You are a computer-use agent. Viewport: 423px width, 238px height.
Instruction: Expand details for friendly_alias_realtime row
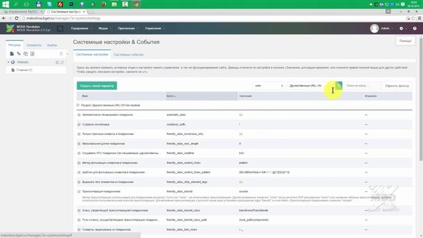coord(79,153)
